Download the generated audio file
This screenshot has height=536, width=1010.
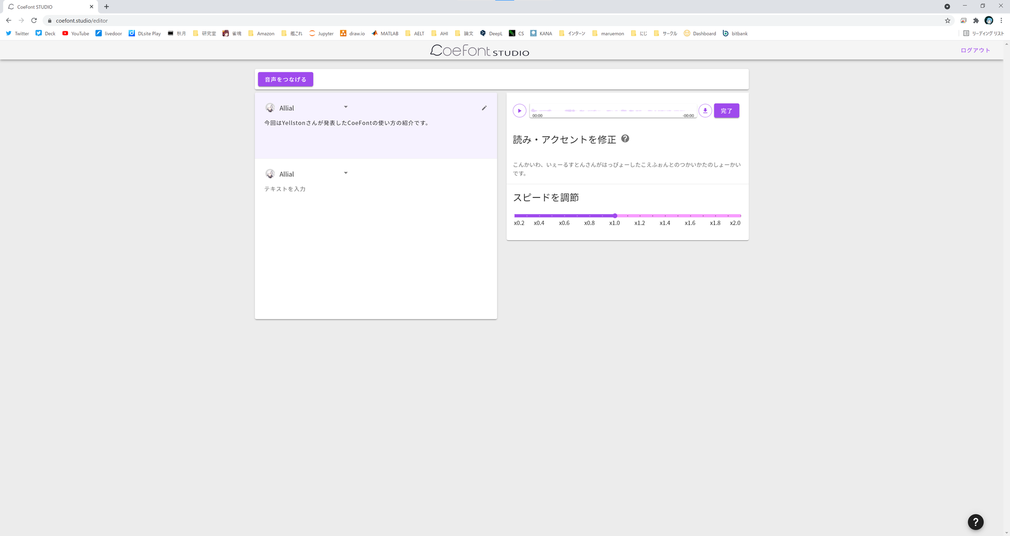click(705, 111)
